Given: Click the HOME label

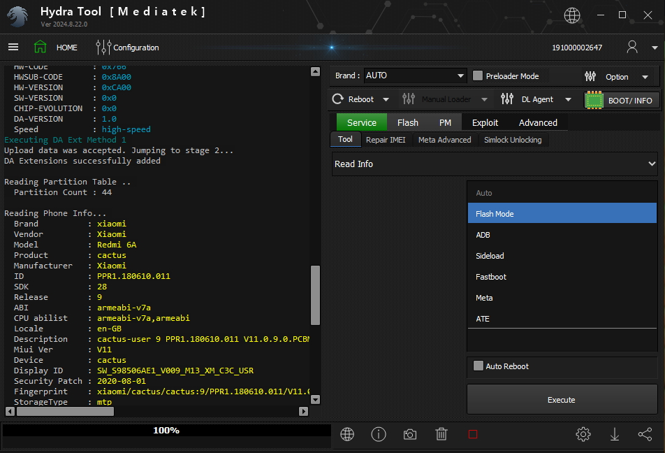Looking at the screenshot, I should 67,48.
